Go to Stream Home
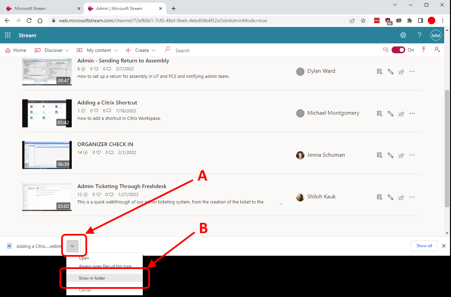This screenshot has width=451, height=297. point(16,50)
